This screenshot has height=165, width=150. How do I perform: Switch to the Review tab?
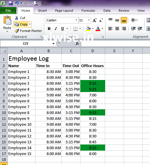124,11
